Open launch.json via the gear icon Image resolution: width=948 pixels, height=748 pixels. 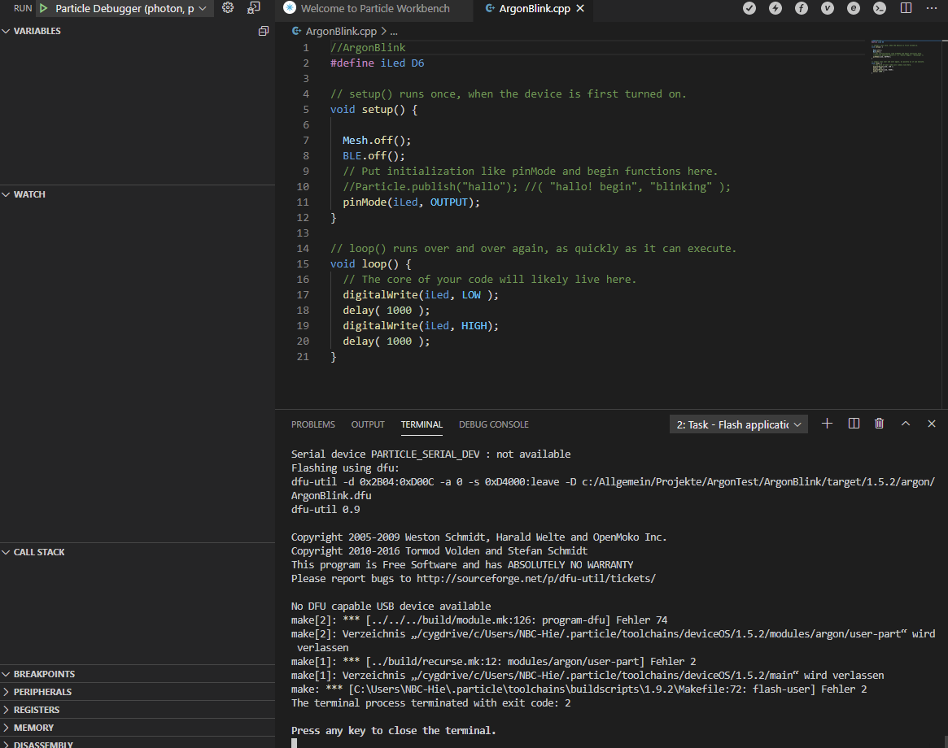coord(228,8)
